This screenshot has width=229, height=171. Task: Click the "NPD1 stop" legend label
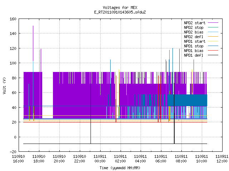pyautogui.click(x=194, y=46)
